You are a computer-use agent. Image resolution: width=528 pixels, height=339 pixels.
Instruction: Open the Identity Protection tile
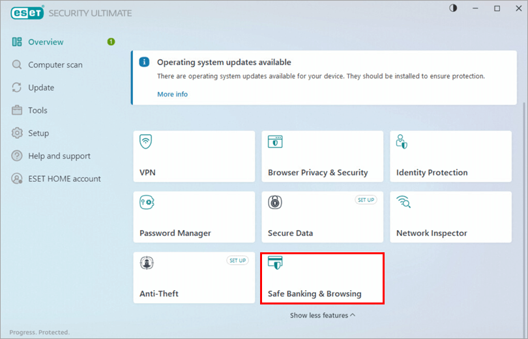[x=450, y=156]
